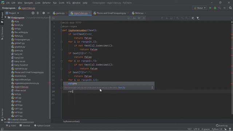233x131 pixels.
Task: Select tut11.py in the project tree
Action: (x=18, y=108)
